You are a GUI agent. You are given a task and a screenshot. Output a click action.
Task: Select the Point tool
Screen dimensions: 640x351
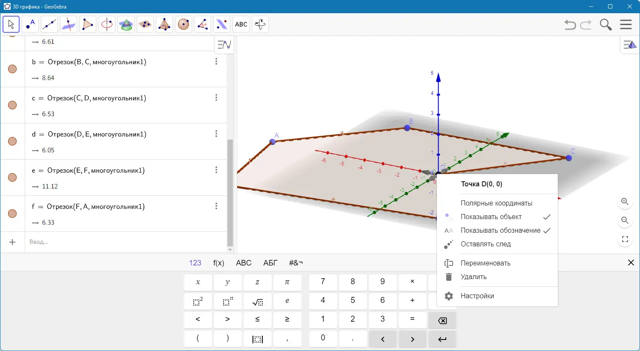(30, 24)
